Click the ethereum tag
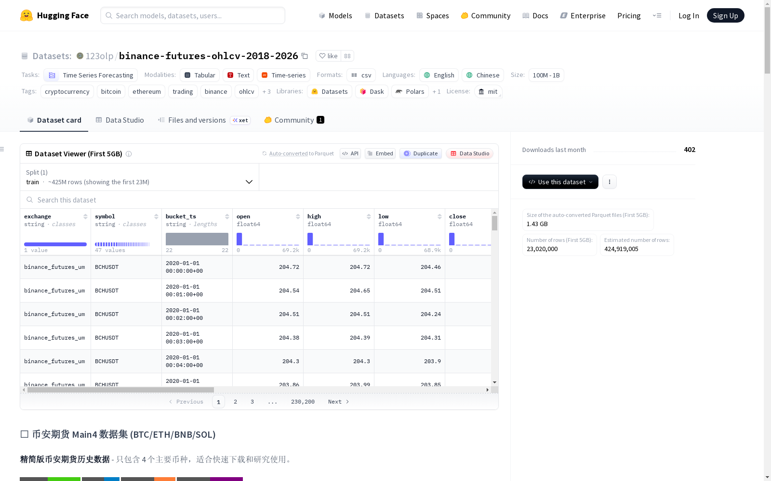The height and width of the screenshot is (481, 771). tap(146, 91)
